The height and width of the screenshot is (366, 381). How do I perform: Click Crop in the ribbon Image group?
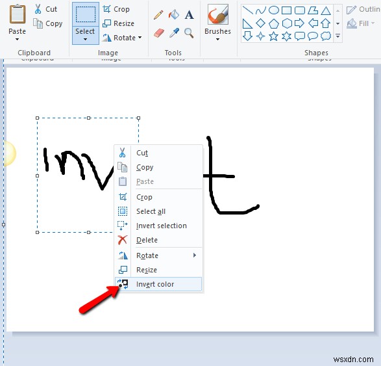tap(116, 9)
